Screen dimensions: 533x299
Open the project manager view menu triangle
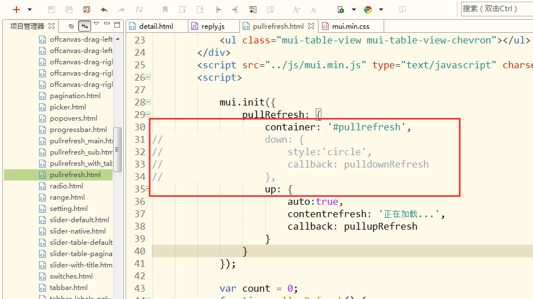point(96,24)
